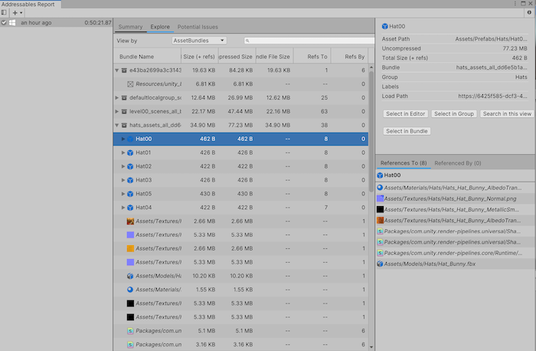
Task: Expand the Hat03 asset entry
Action: click(x=123, y=180)
